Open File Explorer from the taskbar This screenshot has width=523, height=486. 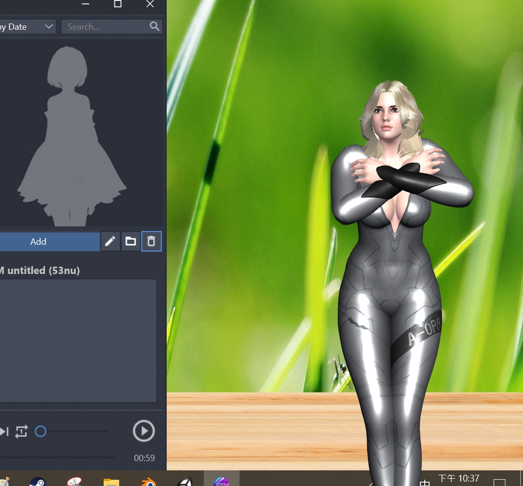coord(111,482)
